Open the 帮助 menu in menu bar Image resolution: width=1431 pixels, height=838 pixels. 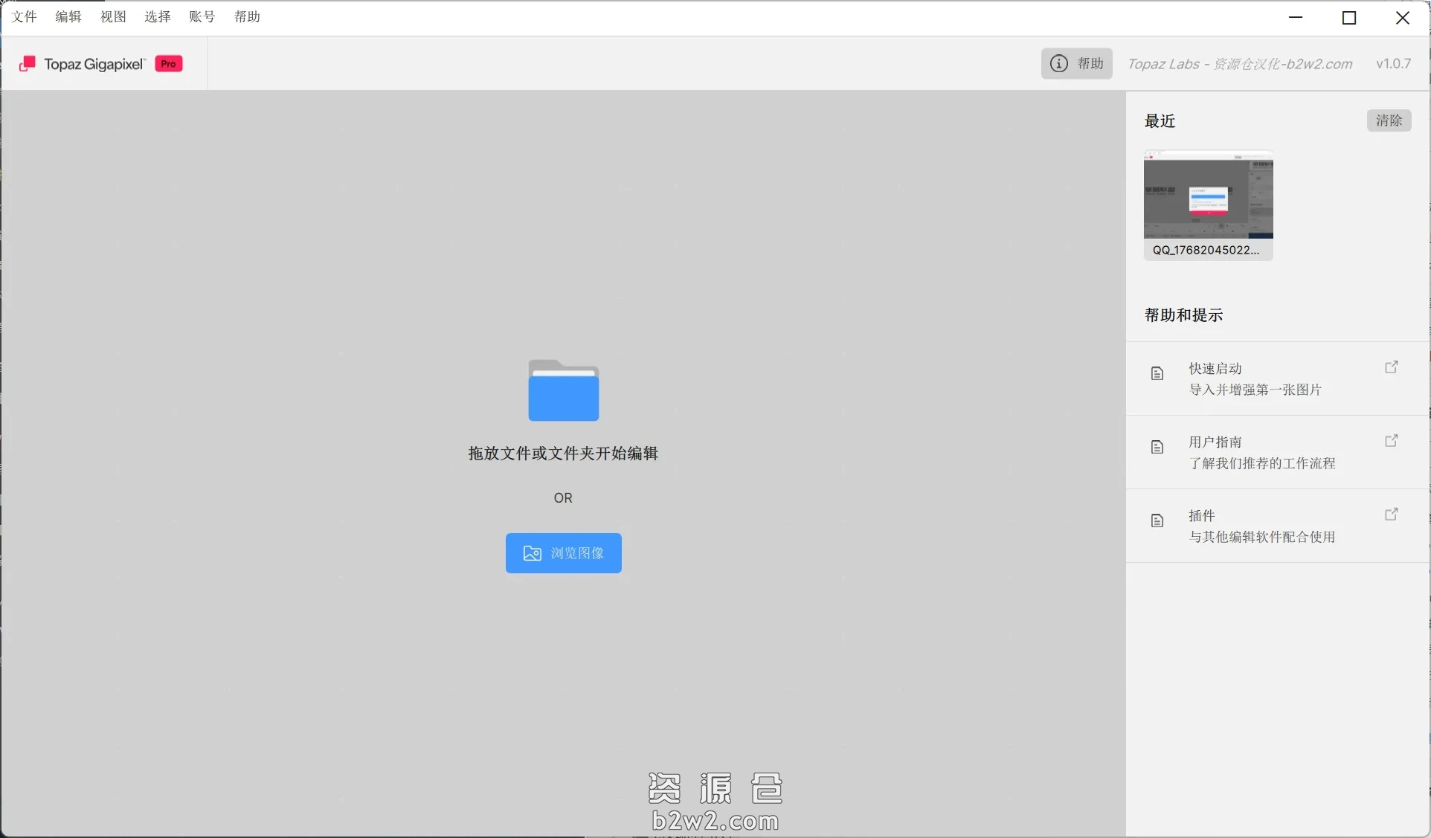tap(247, 17)
